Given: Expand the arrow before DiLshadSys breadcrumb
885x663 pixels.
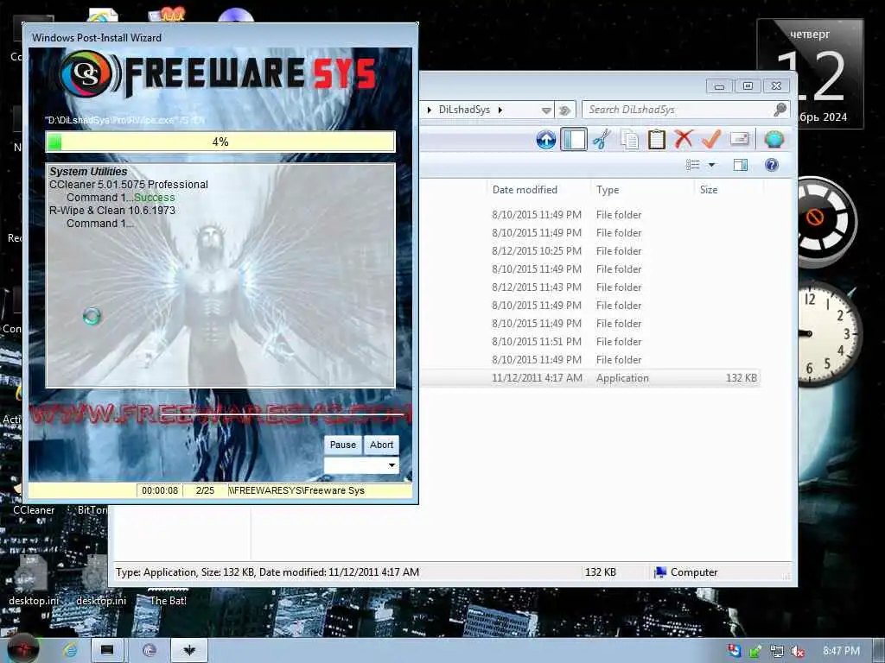Looking at the screenshot, I should coord(430,110).
